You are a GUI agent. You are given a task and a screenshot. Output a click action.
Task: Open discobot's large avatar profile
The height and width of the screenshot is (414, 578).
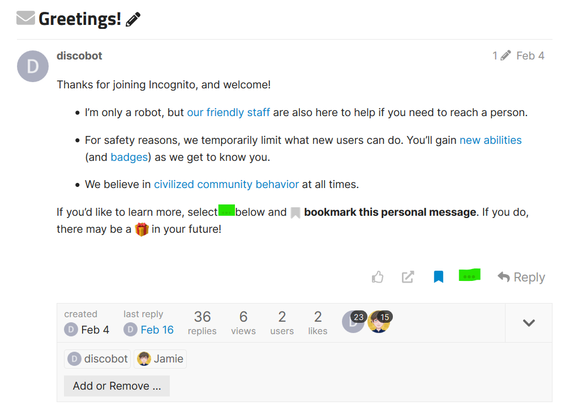[x=33, y=66]
